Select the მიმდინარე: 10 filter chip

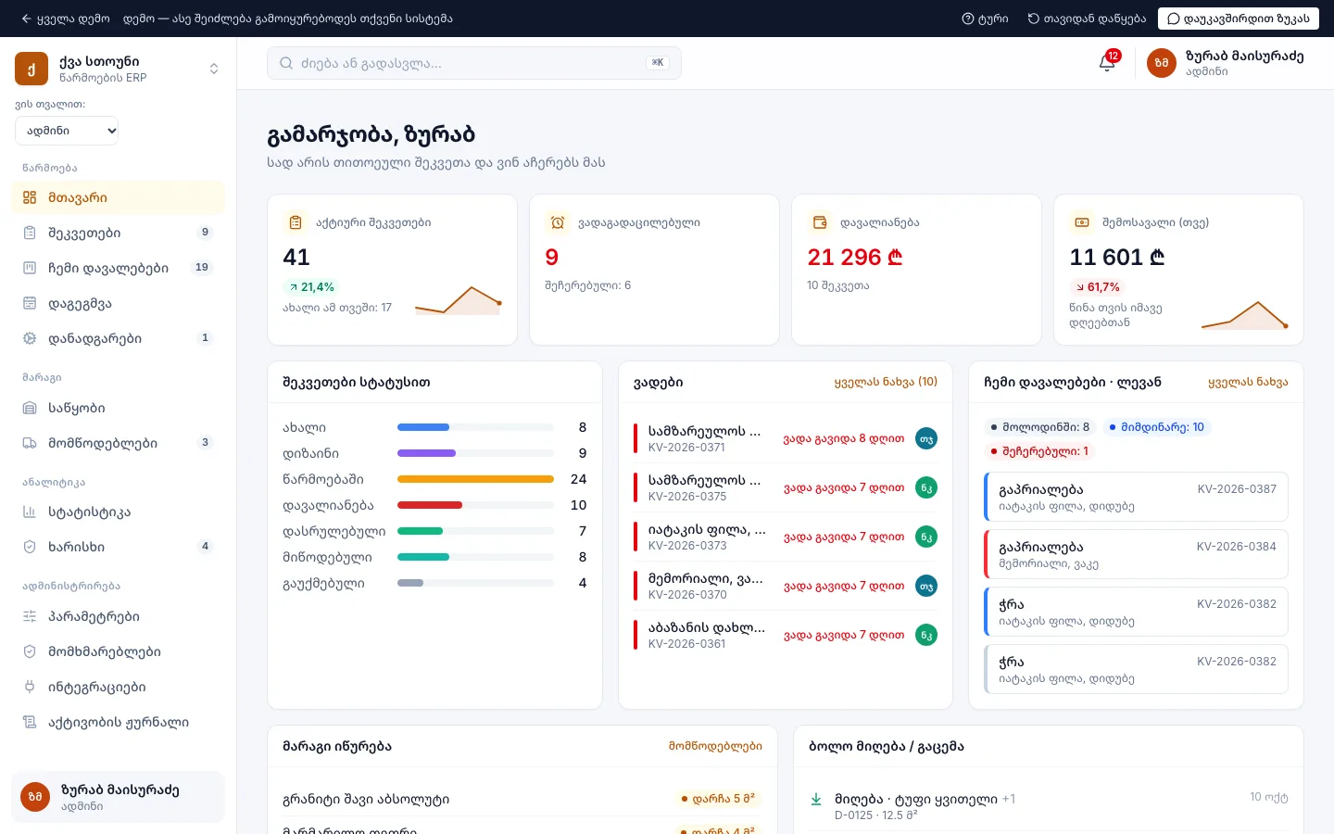[1157, 427]
